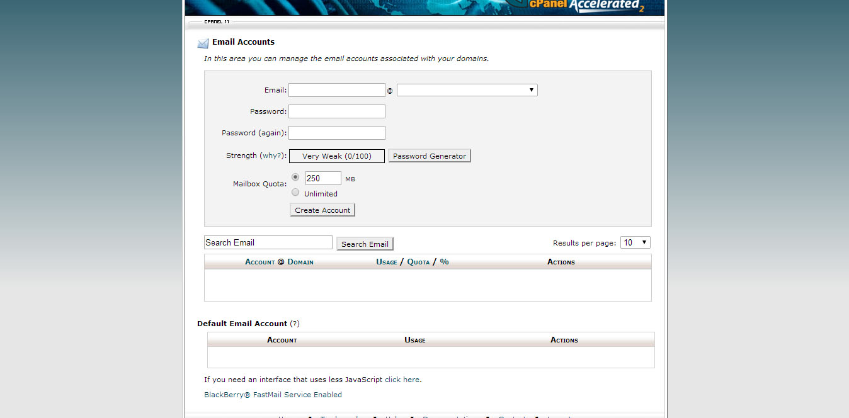849x418 pixels.
Task: Click the Search Email text box
Action: [x=268, y=242]
